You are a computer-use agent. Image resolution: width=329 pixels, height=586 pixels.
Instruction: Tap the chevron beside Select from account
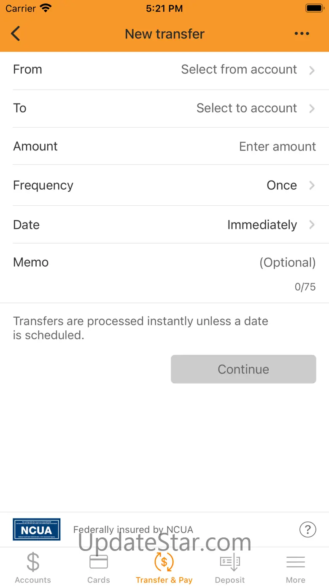(312, 70)
